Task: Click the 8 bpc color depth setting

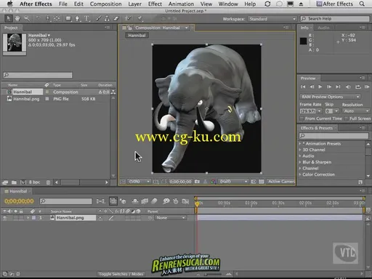Action: coord(34,182)
